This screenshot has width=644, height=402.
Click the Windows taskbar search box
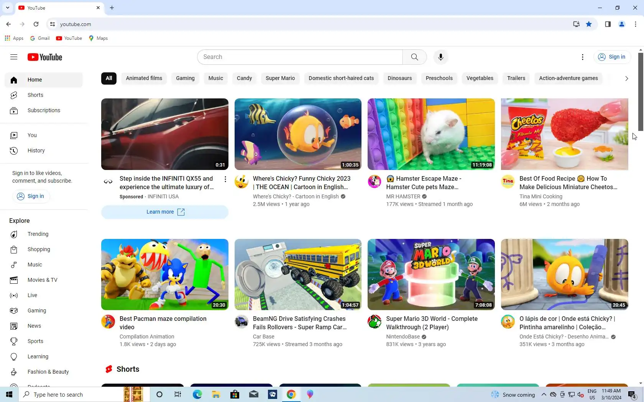(71, 394)
